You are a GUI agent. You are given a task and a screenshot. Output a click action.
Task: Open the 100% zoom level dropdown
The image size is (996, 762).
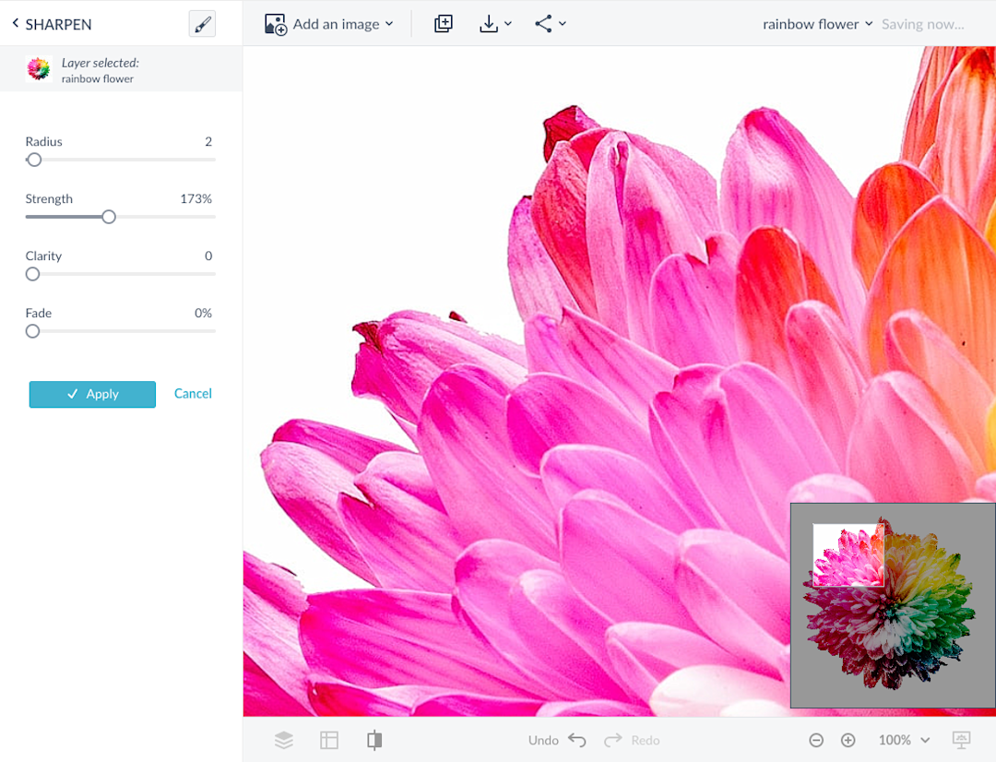coord(903,740)
